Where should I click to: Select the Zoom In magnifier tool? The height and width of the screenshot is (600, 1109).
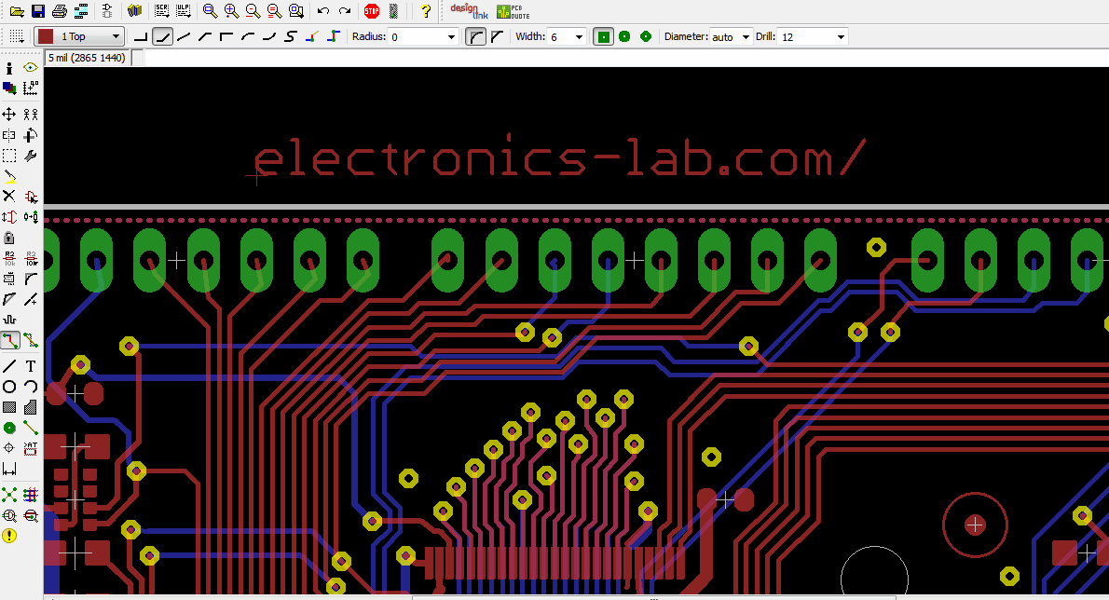tap(230, 11)
